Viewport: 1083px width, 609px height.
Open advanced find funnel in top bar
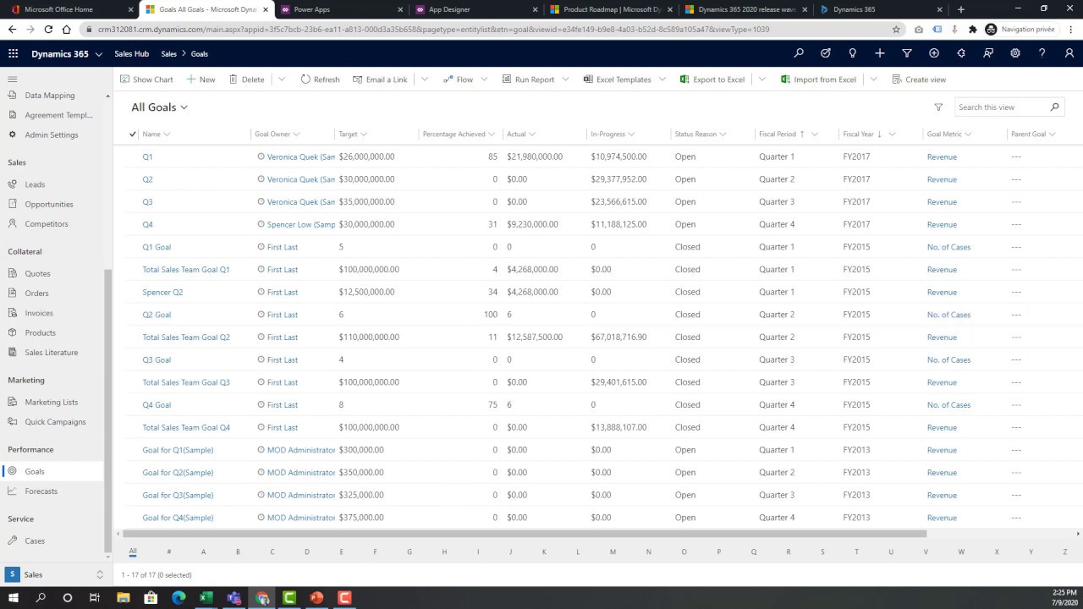907,53
